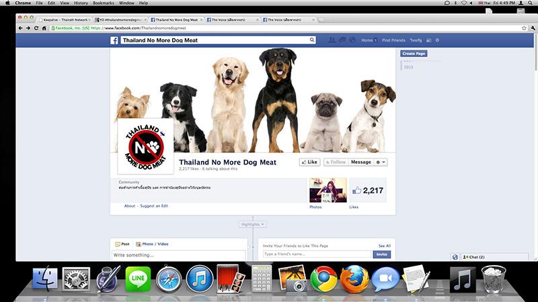Open System Preferences from the dock
Screen dimensions: 538x302
(76, 279)
